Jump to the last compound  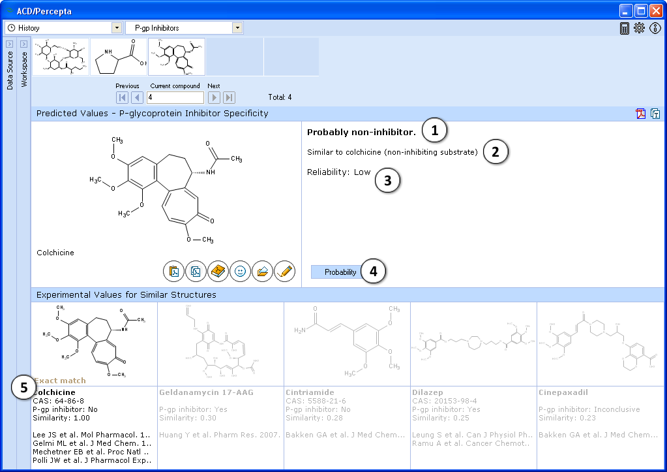230,97
